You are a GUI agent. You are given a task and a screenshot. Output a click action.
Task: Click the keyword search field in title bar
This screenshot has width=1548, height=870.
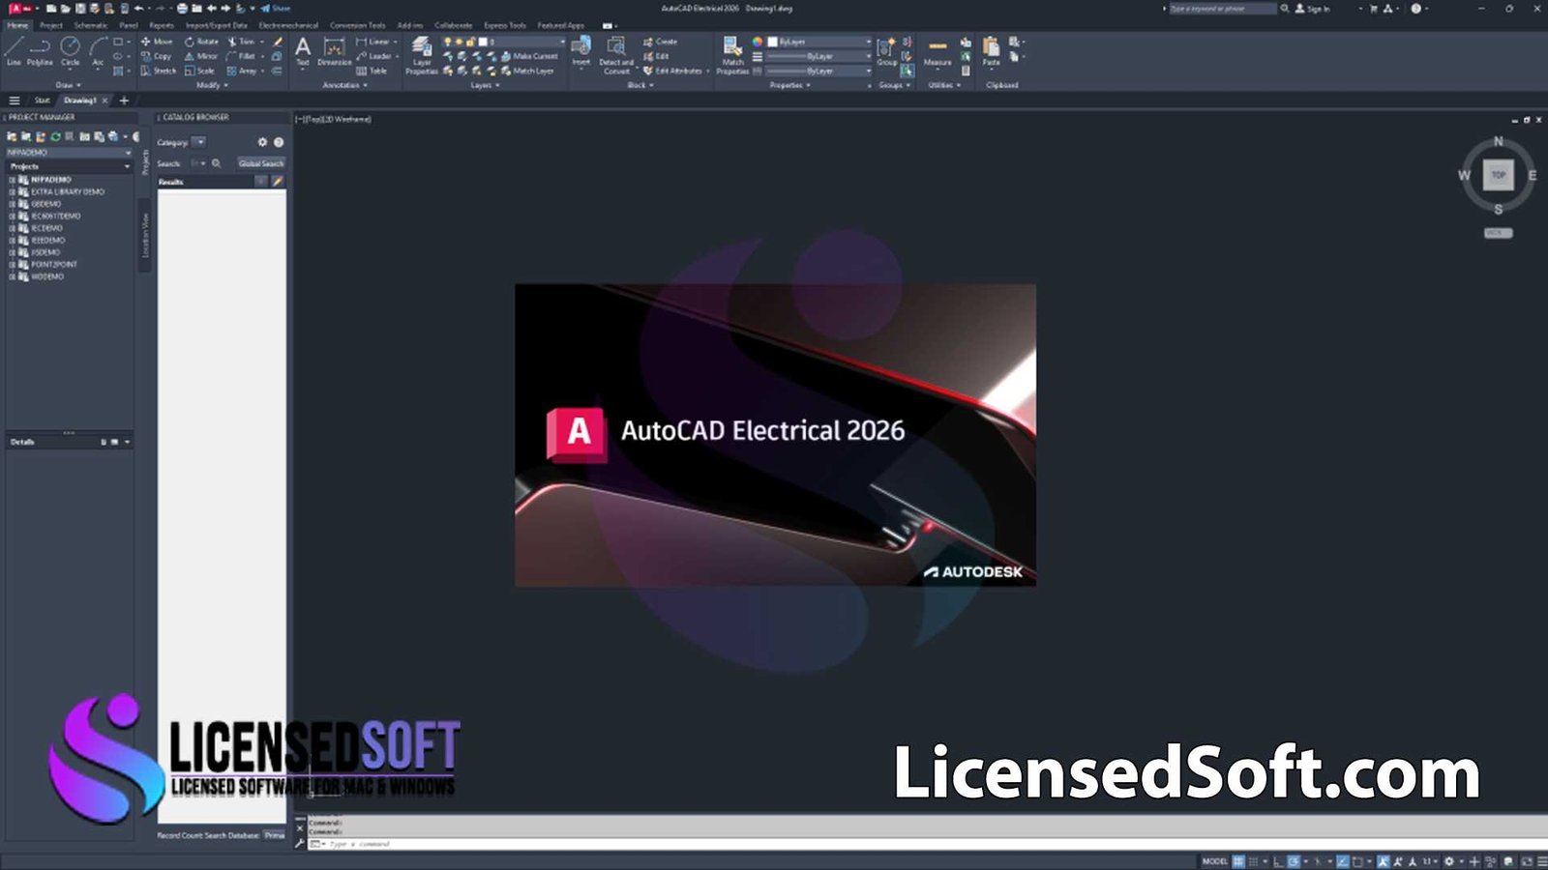tap(1222, 9)
